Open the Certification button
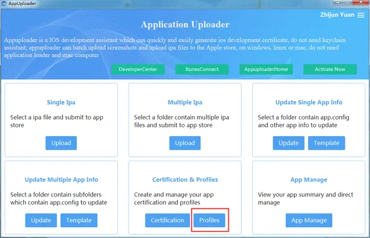 tap(167, 220)
